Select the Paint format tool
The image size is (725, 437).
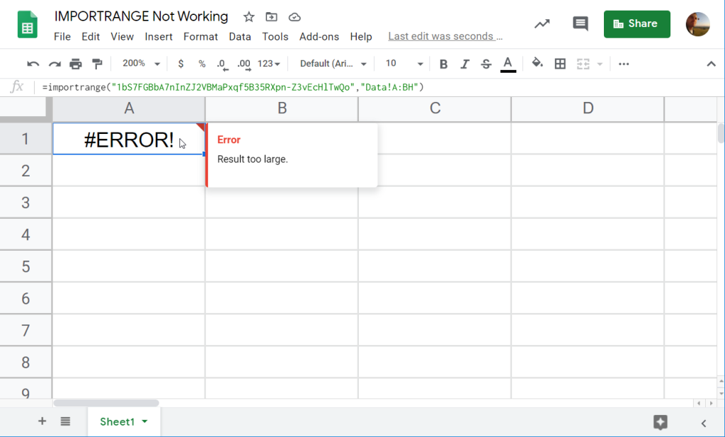click(x=97, y=64)
